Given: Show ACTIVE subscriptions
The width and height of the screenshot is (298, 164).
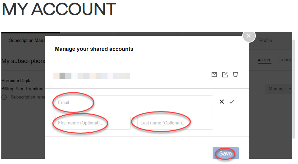Looking at the screenshot, I should click(264, 60).
